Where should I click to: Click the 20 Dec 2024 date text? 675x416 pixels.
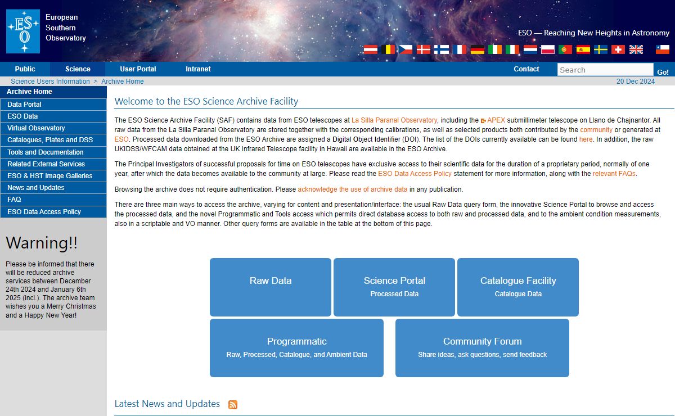pos(636,82)
